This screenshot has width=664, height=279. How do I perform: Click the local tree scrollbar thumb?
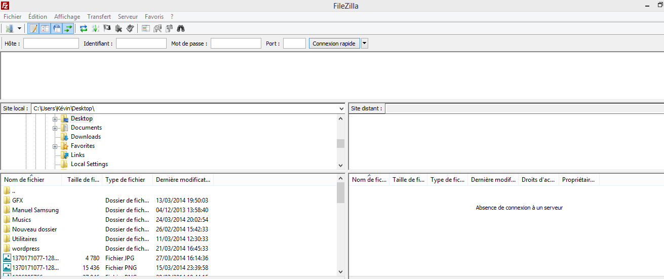click(x=340, y=143)
